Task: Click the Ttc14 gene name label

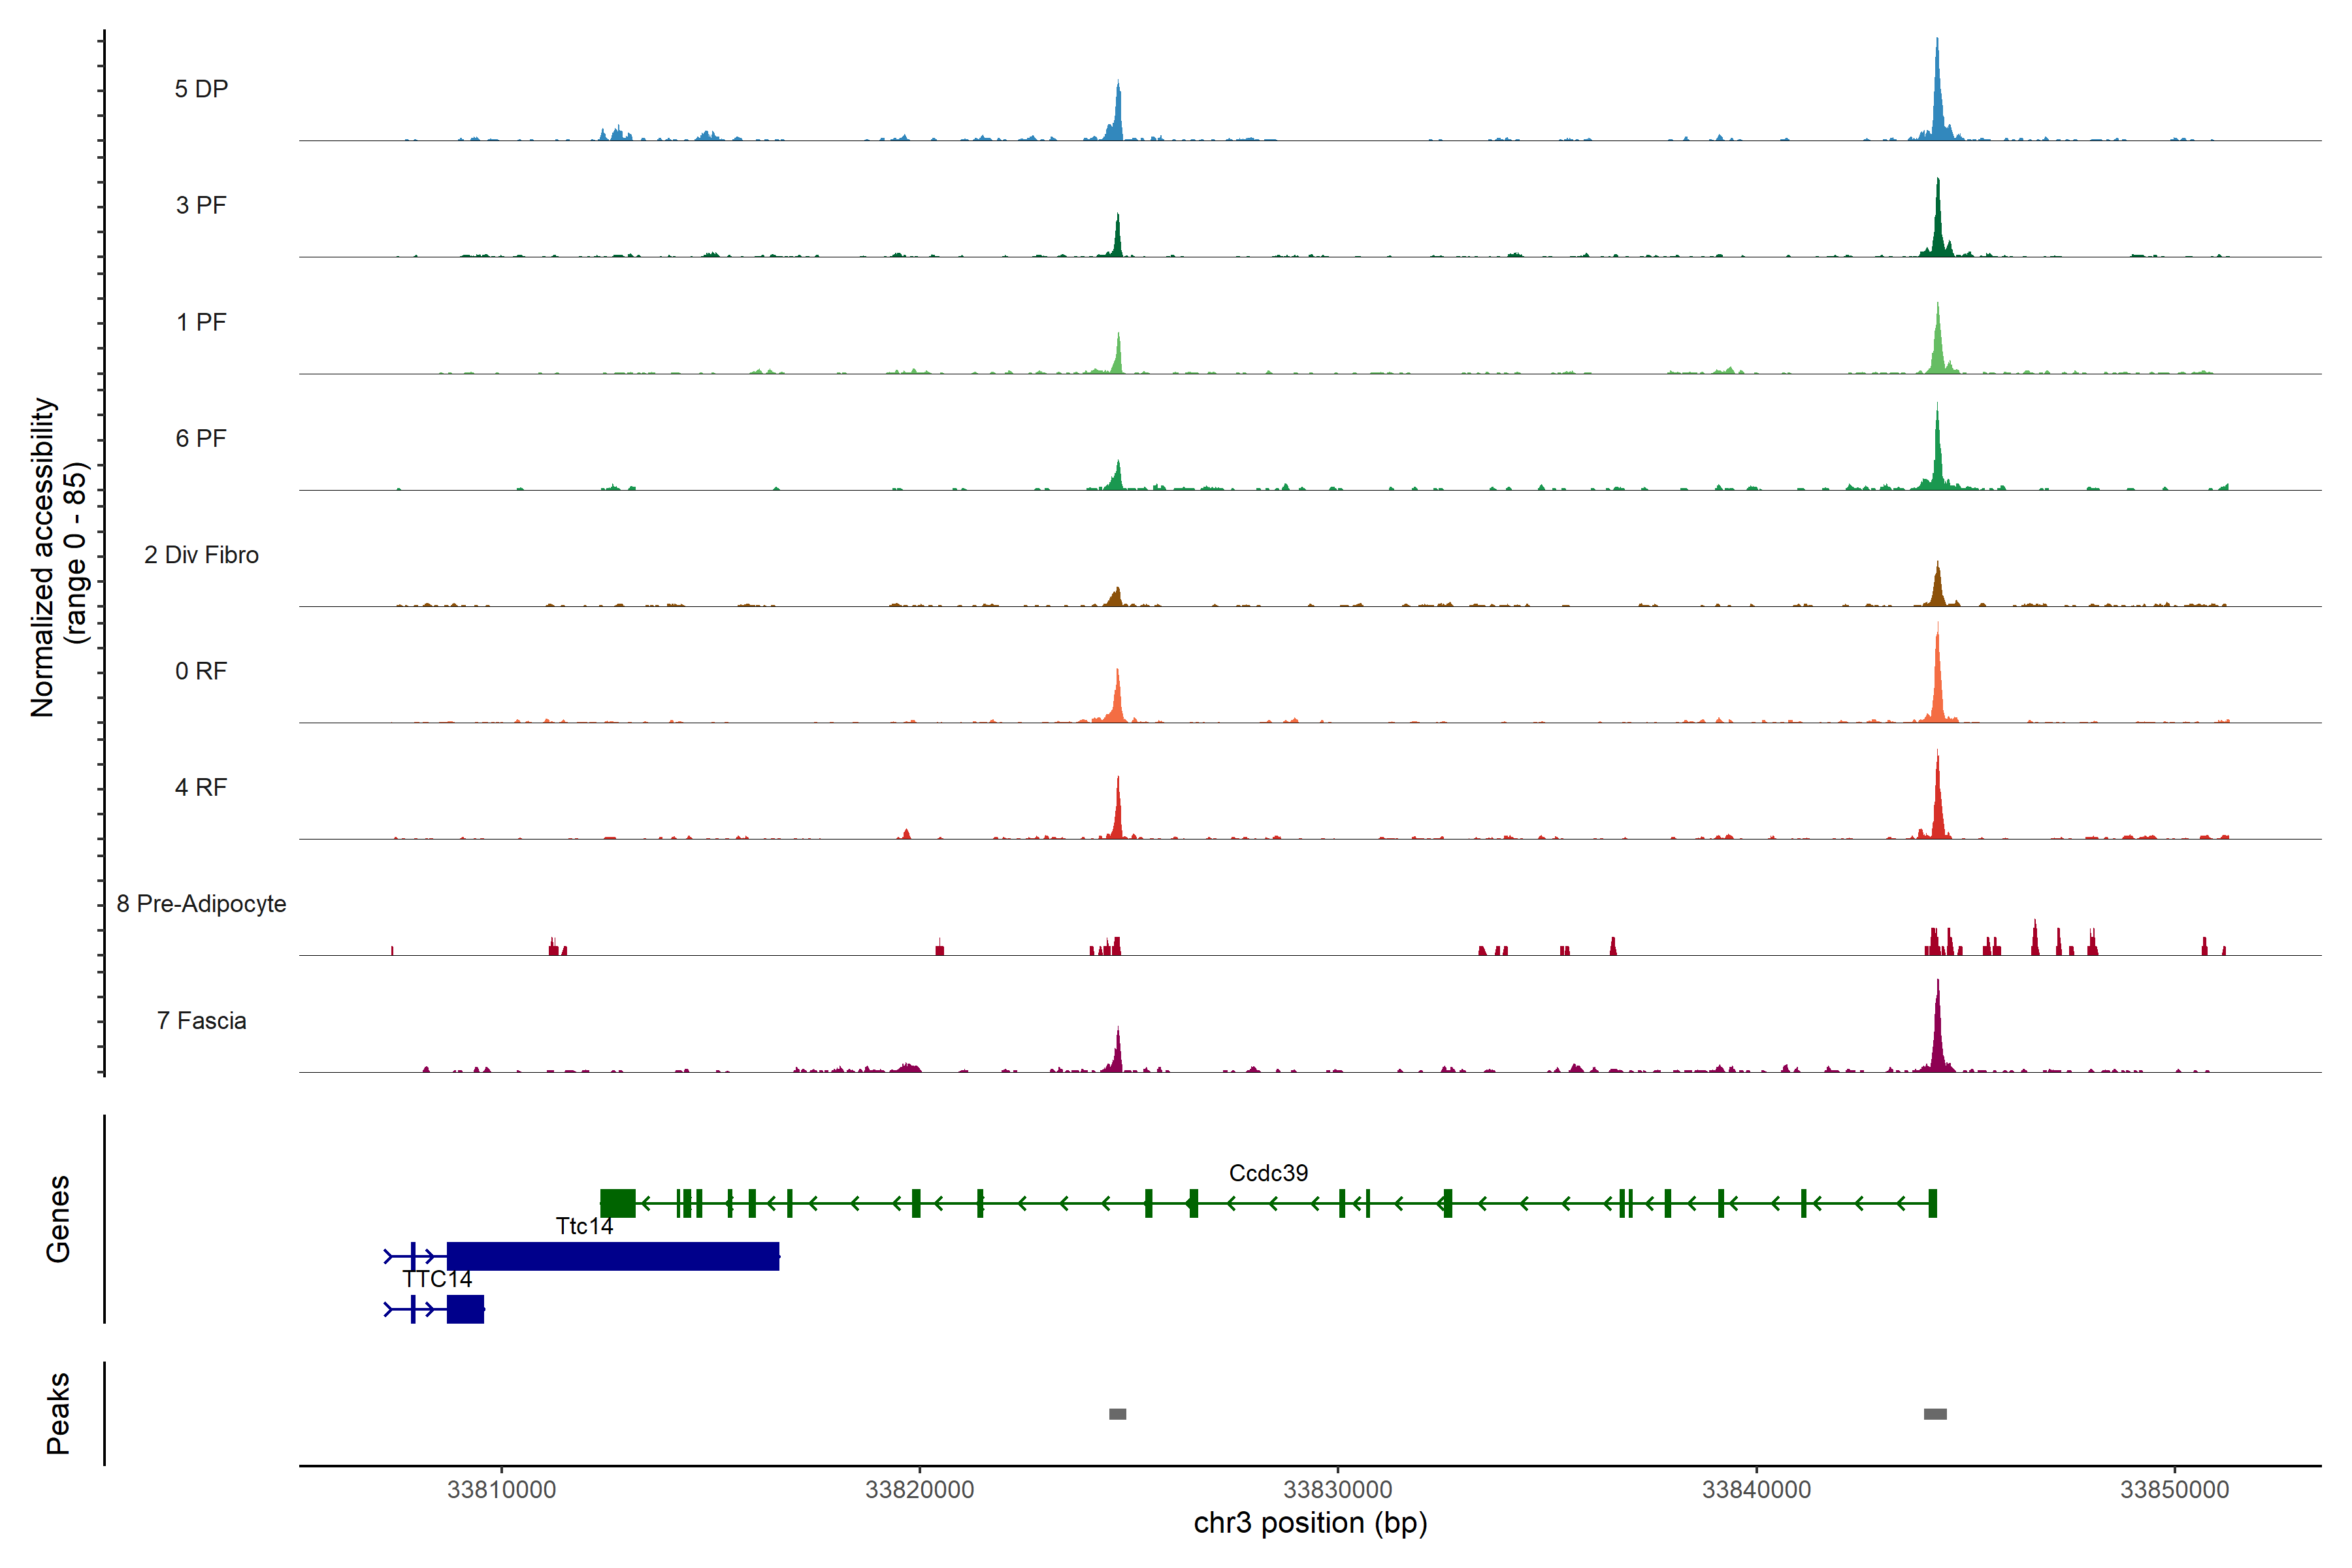Action: [x=584, y=1226]
